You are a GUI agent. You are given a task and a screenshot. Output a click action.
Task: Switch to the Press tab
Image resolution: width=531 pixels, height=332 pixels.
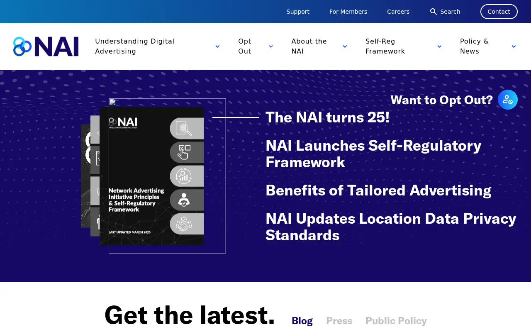pyautogui.click(x=339, y=321)
